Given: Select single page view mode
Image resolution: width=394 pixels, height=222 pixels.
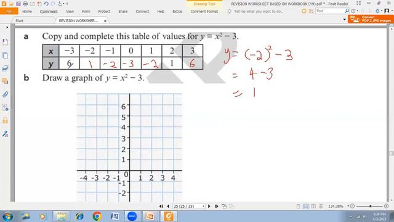Looking at the screenshot, I should pyautogui.click(x=298, y=207).
